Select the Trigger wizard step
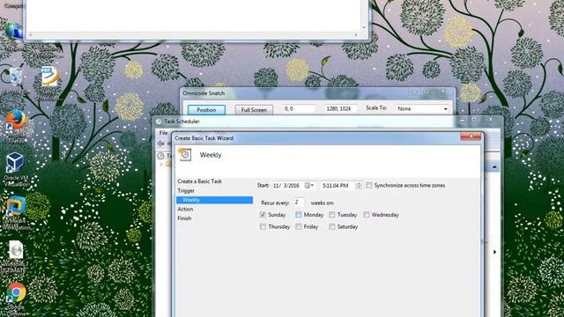The width and height of the screenshot is (564, 317). [x=186, y=190]
